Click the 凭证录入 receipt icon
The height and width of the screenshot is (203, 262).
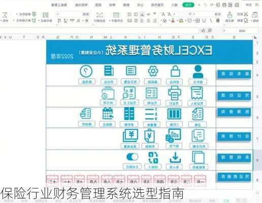197,93
